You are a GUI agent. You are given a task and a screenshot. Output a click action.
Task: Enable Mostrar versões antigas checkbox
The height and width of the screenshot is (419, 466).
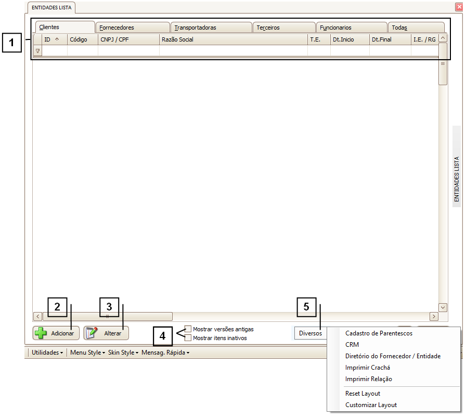click(x=188, y=329)
